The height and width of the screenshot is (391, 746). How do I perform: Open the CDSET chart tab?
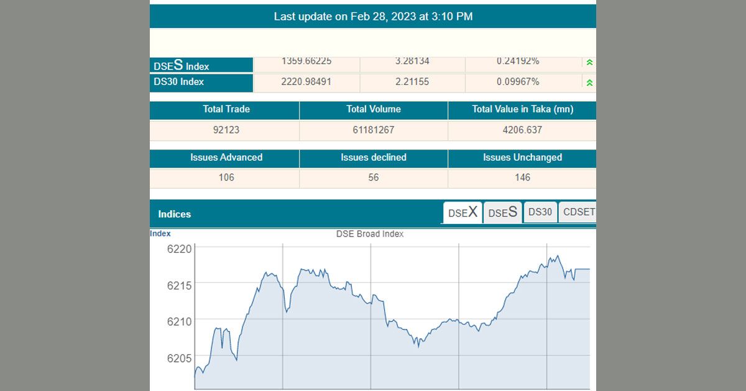point(578,212)
